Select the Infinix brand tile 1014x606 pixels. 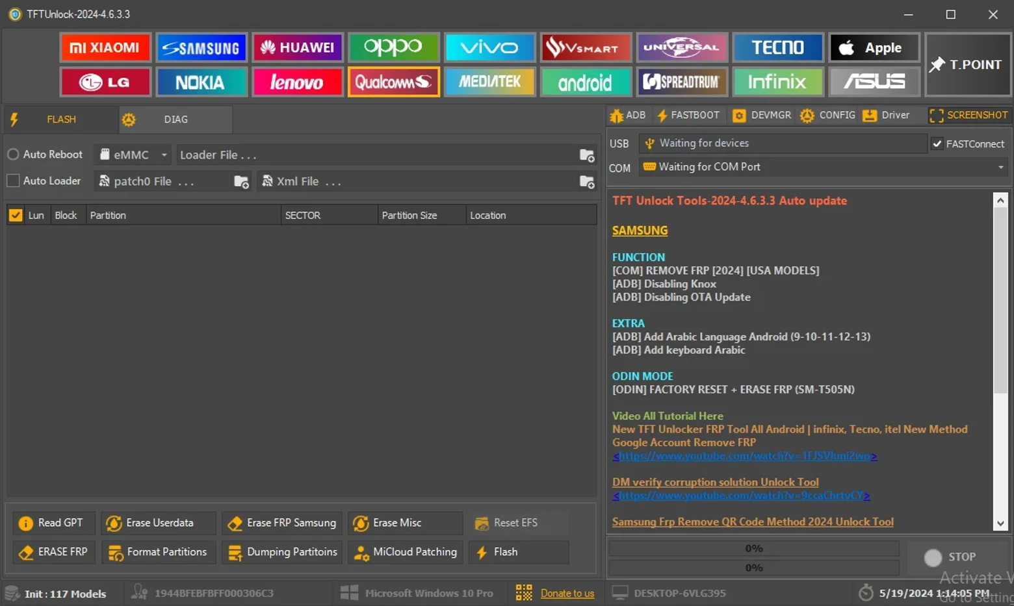click(x=778, y=82)
